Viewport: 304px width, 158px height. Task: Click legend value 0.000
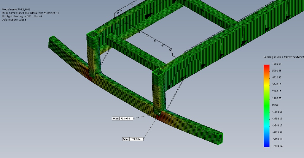tap(275, 105)
